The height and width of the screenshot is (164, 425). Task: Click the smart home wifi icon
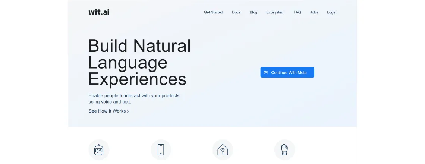pos(223,149)
